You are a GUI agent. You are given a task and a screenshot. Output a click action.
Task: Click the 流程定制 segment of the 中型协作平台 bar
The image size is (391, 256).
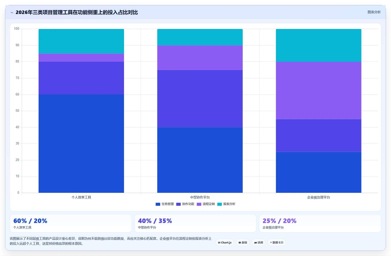(200, 57)
